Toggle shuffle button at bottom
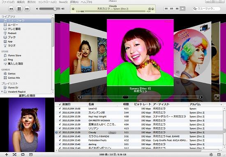 pos(14,155)
